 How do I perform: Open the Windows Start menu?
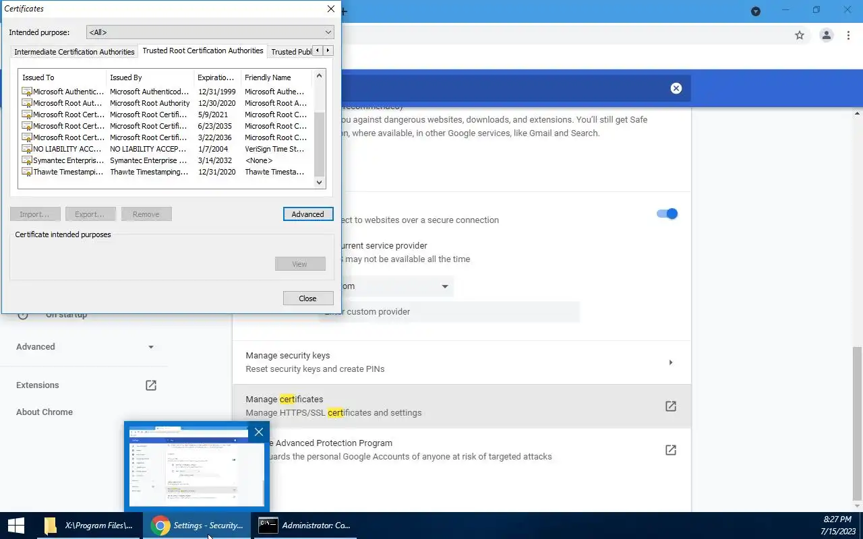[16, 526]
